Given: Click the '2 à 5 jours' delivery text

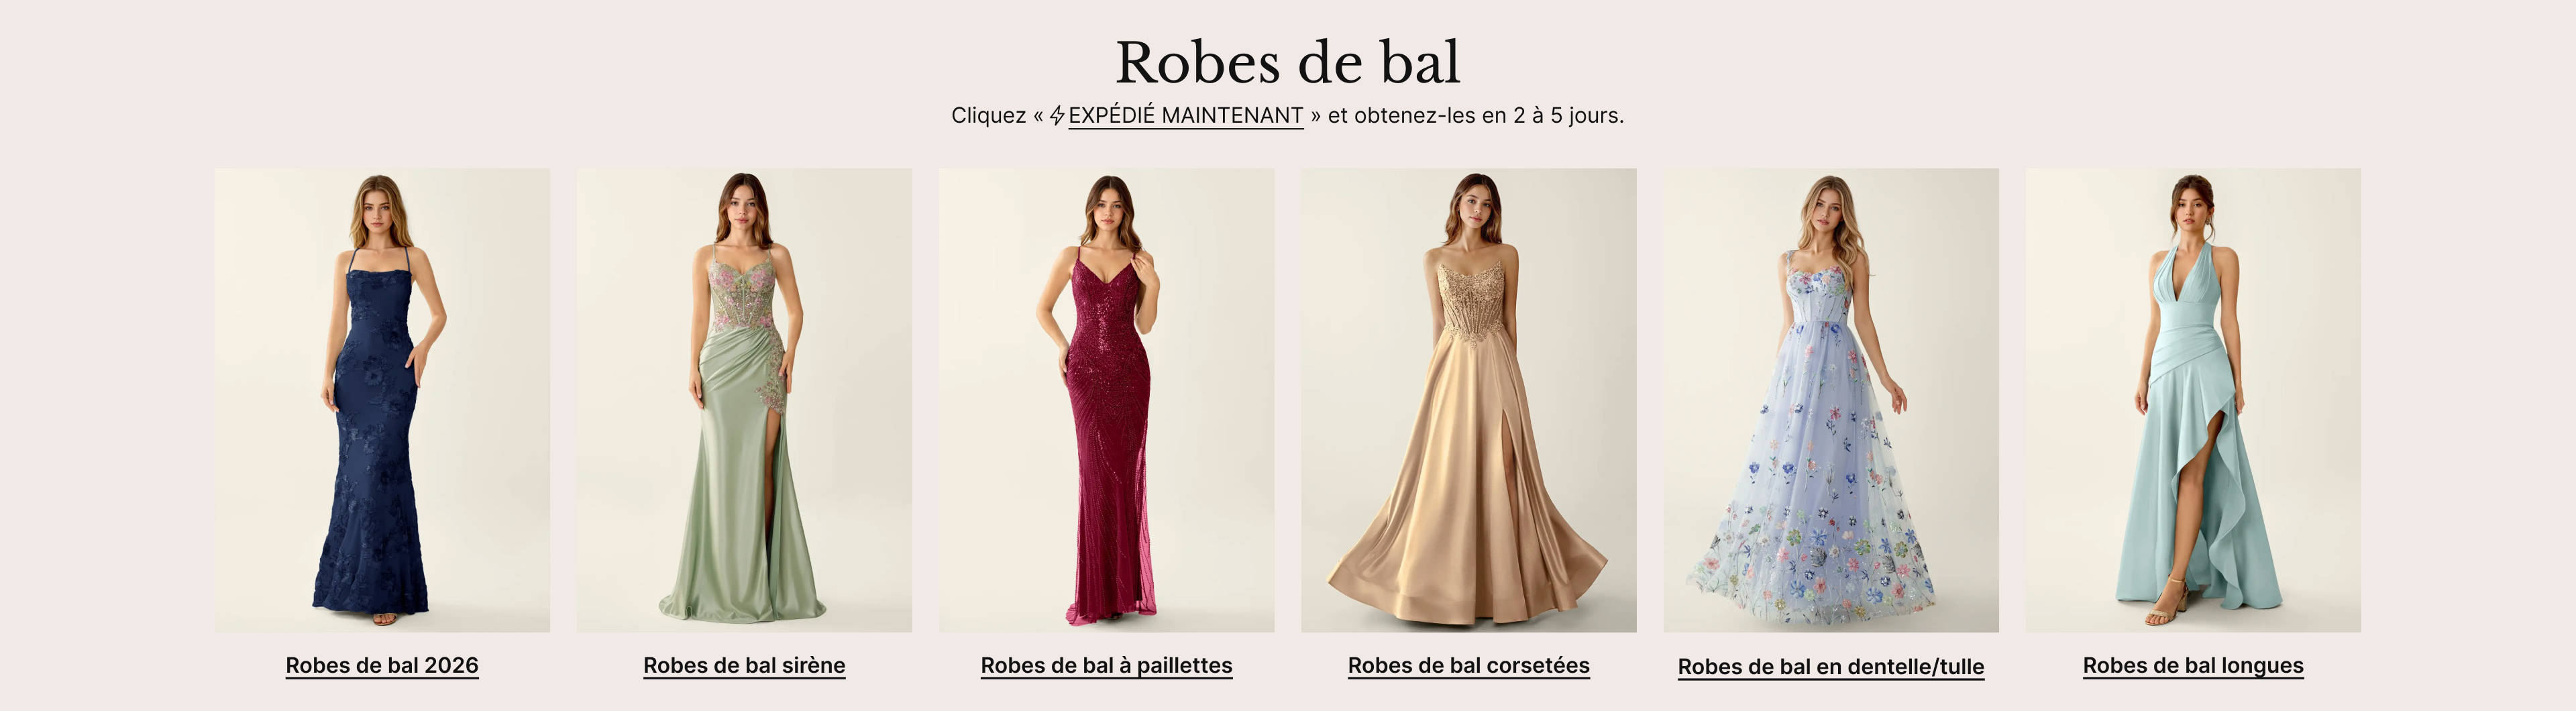Looking at the screenshot, I should [x=1567, y=116].
